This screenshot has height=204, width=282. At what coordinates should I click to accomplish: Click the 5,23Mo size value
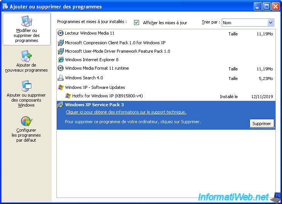point(266,79)
